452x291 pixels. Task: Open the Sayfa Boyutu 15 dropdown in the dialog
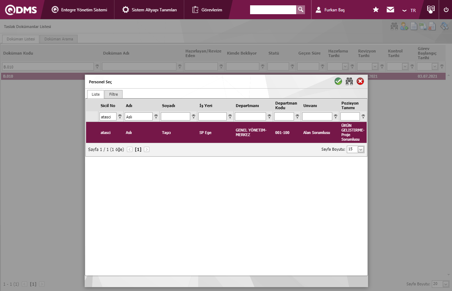[x=361, y=150]
